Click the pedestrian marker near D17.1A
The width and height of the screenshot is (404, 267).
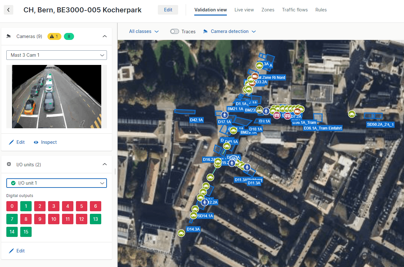click(225, 115)
